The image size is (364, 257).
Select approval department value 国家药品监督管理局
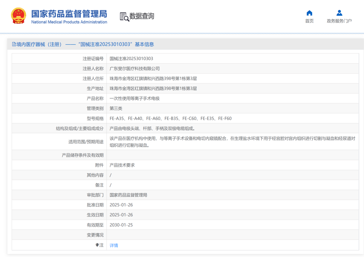tap(128, 195)
